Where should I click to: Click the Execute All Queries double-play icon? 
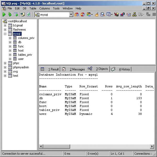[10, 15]
